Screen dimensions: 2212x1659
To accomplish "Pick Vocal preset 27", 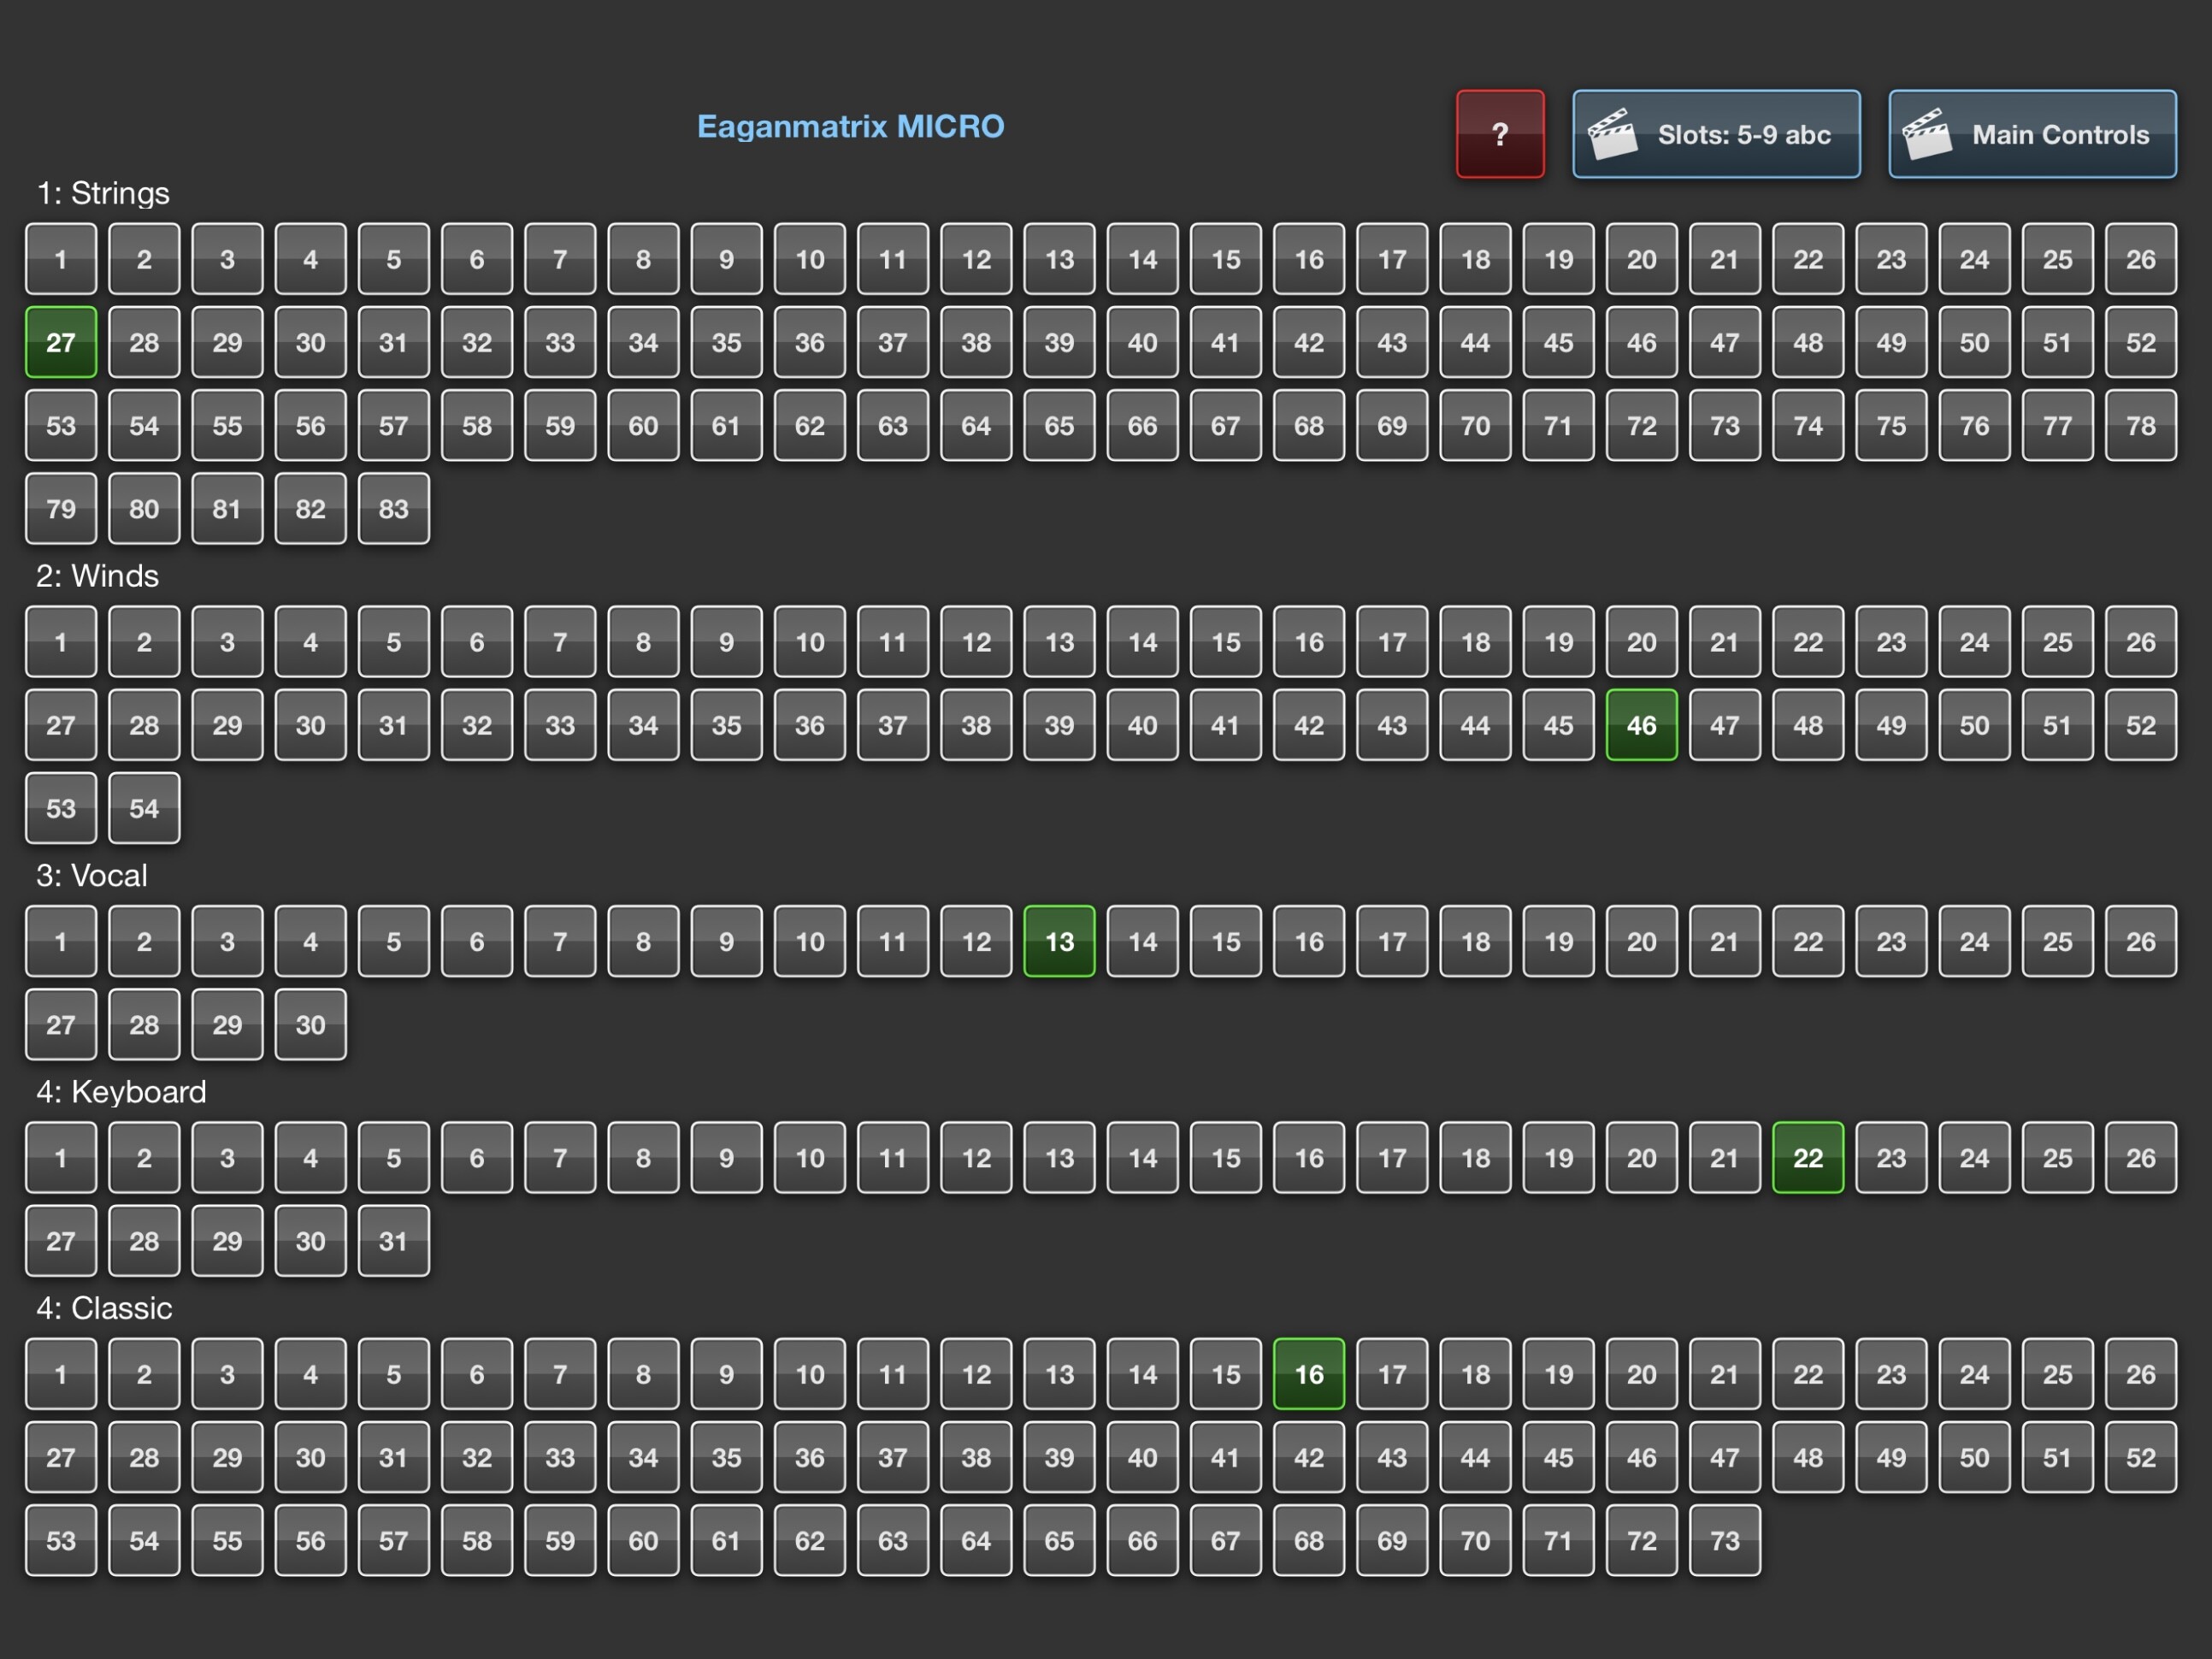I will click(x=61, y=1024).
